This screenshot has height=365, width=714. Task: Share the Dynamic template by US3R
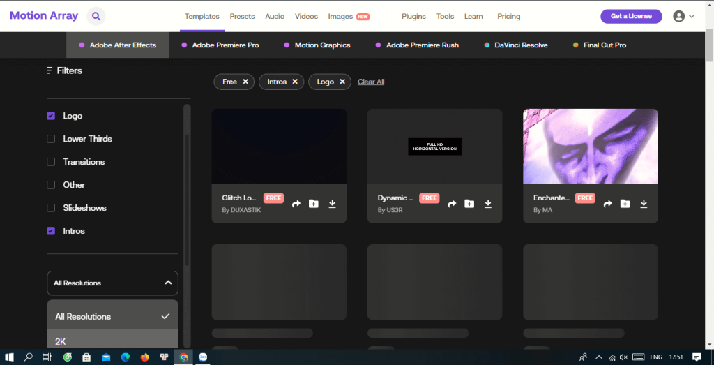452,204
